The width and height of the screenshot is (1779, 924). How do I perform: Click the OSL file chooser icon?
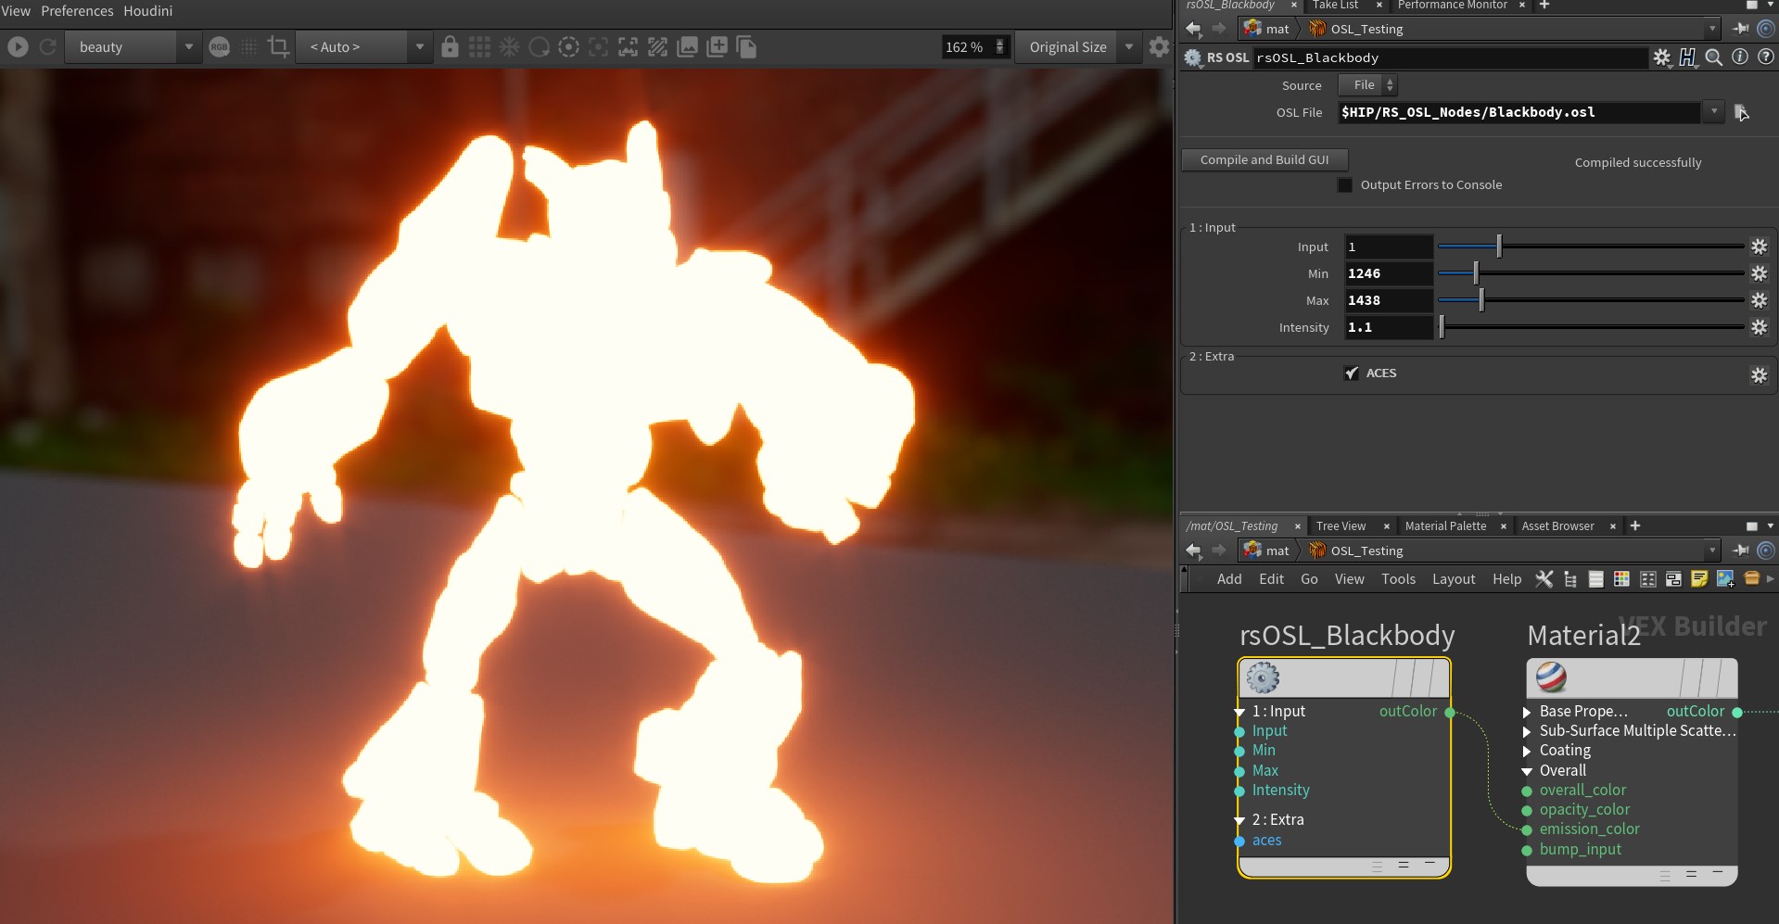click(x=1741, y=112)
